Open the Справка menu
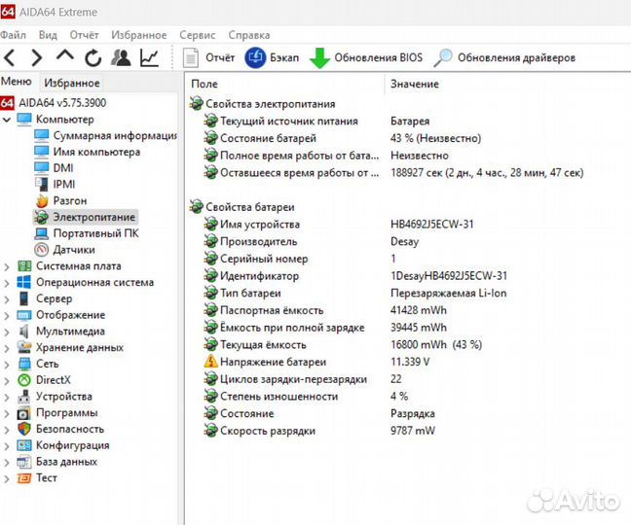Viewport: 631px width, 525px height. pyautogui.click(x=249, y=35)
